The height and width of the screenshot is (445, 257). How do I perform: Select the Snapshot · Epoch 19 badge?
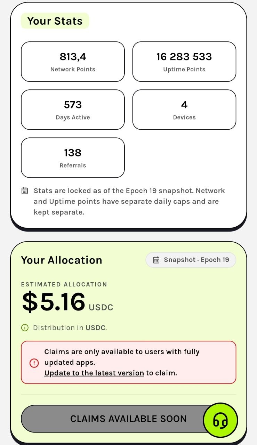pos(191,260)
